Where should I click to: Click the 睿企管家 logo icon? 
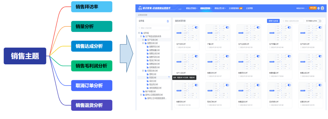click(x=140, y=8)
